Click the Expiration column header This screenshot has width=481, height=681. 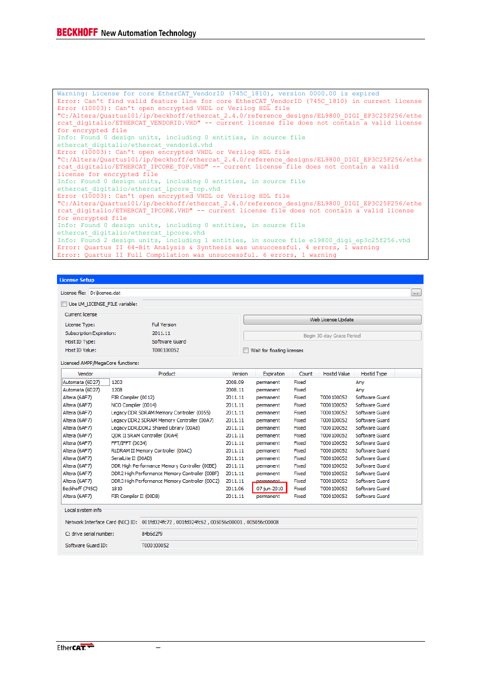pos(274,374)
